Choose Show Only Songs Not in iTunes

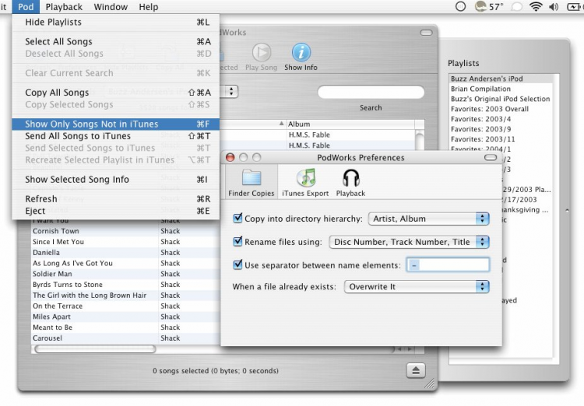click(116, 124)
